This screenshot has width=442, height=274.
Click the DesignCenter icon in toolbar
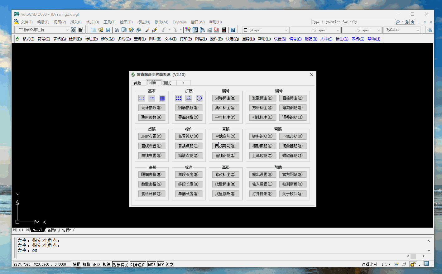195,30
